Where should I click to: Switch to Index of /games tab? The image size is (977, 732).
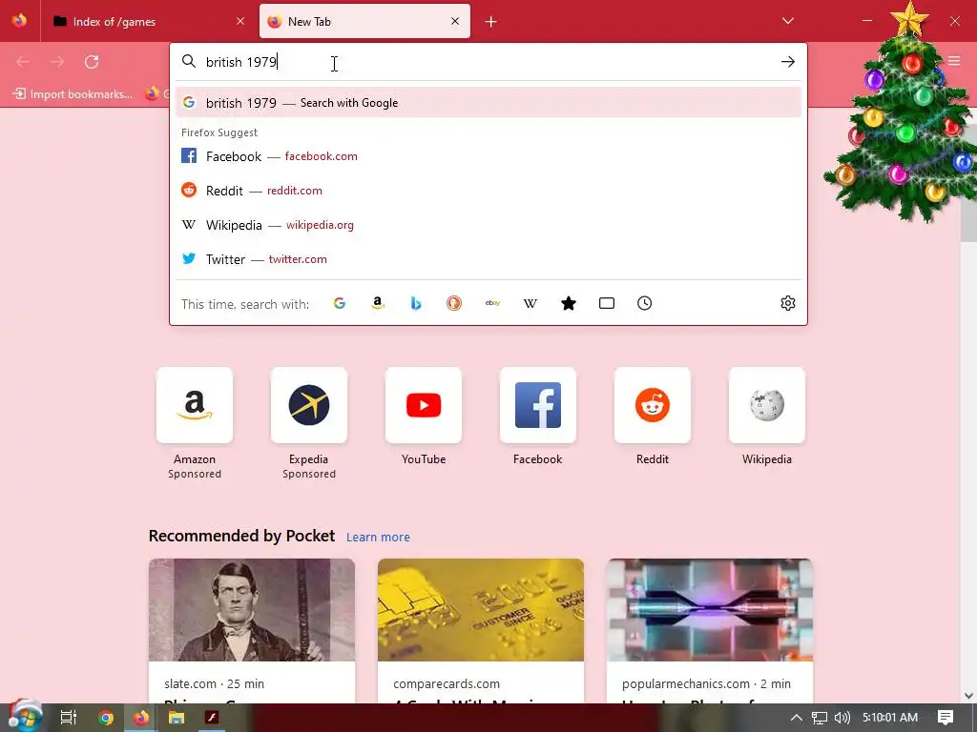[149, 21]
